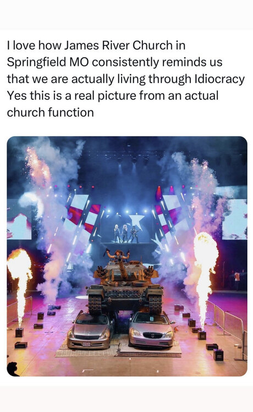Click the tank crushing the cars in the photo
Screen dimensions: 253x412
click(x=125, y=286)
